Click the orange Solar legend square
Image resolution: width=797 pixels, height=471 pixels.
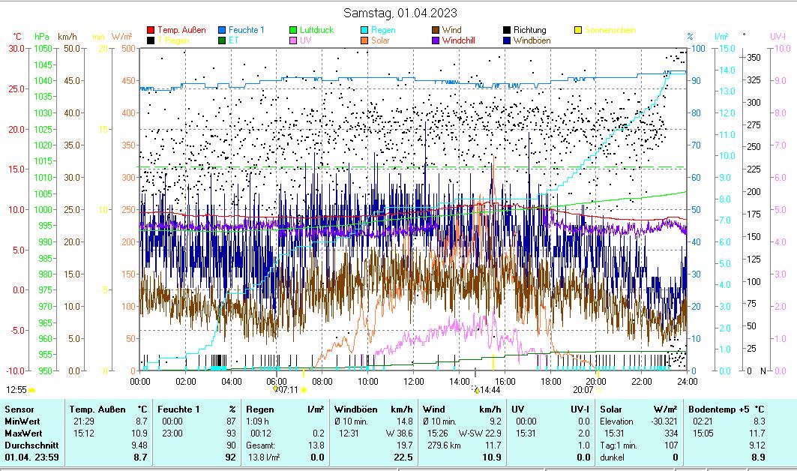click(x=364, y=40)
